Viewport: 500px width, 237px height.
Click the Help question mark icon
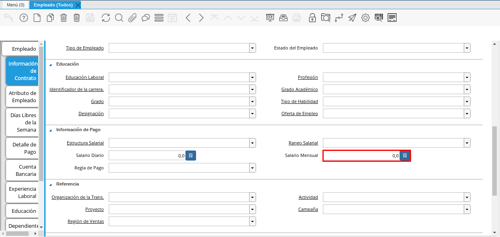pyautogui.click(x=24, y=18)
